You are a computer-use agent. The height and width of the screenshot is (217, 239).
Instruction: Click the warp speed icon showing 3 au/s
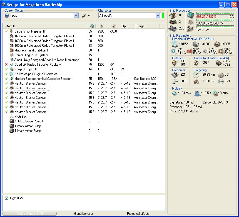coord(215,93)
